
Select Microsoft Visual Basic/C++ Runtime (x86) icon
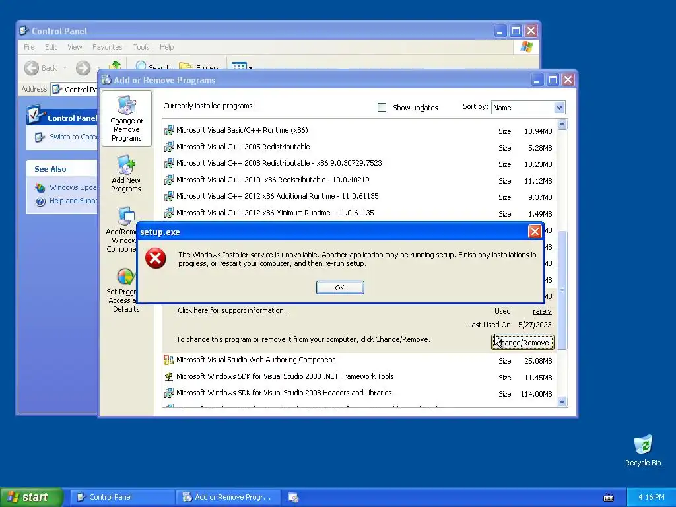169,130
